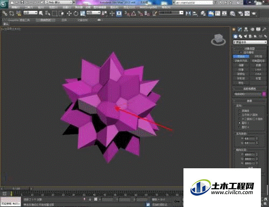Select the Bind to Space Warp tool
The image size is (269, 207).
click(19, 13)
